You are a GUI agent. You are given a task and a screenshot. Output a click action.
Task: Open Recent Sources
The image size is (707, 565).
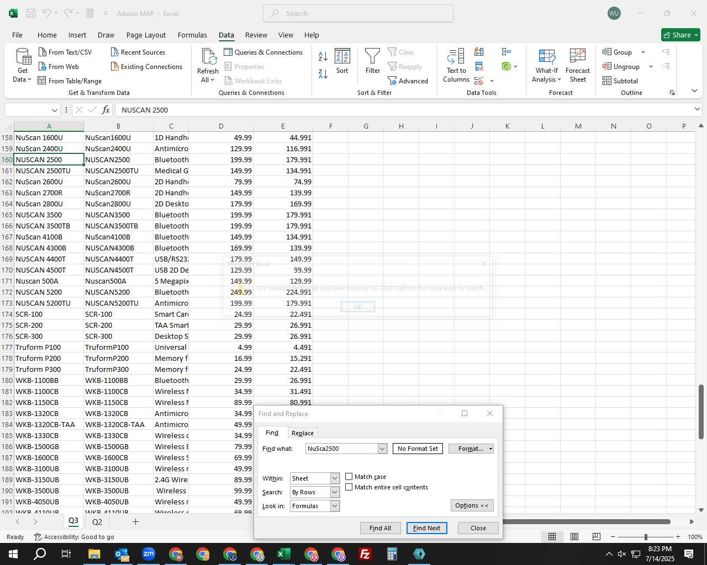(x=138, y=52)
